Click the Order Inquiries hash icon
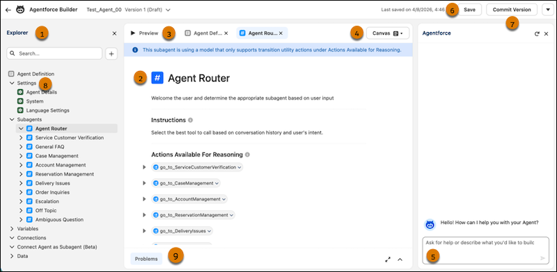This screenshot has width=557, height=272. click(x=29, y=192)
